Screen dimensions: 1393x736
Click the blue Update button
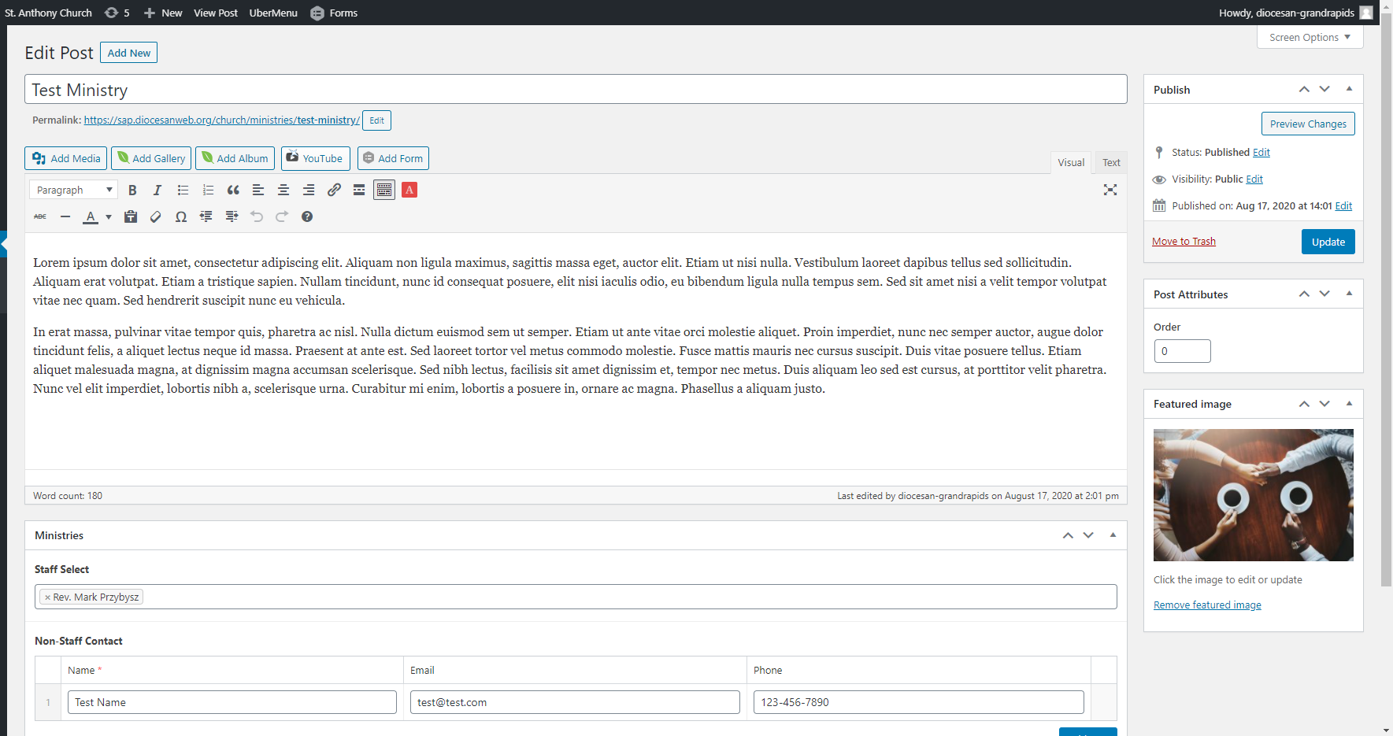click(1328, 242)
